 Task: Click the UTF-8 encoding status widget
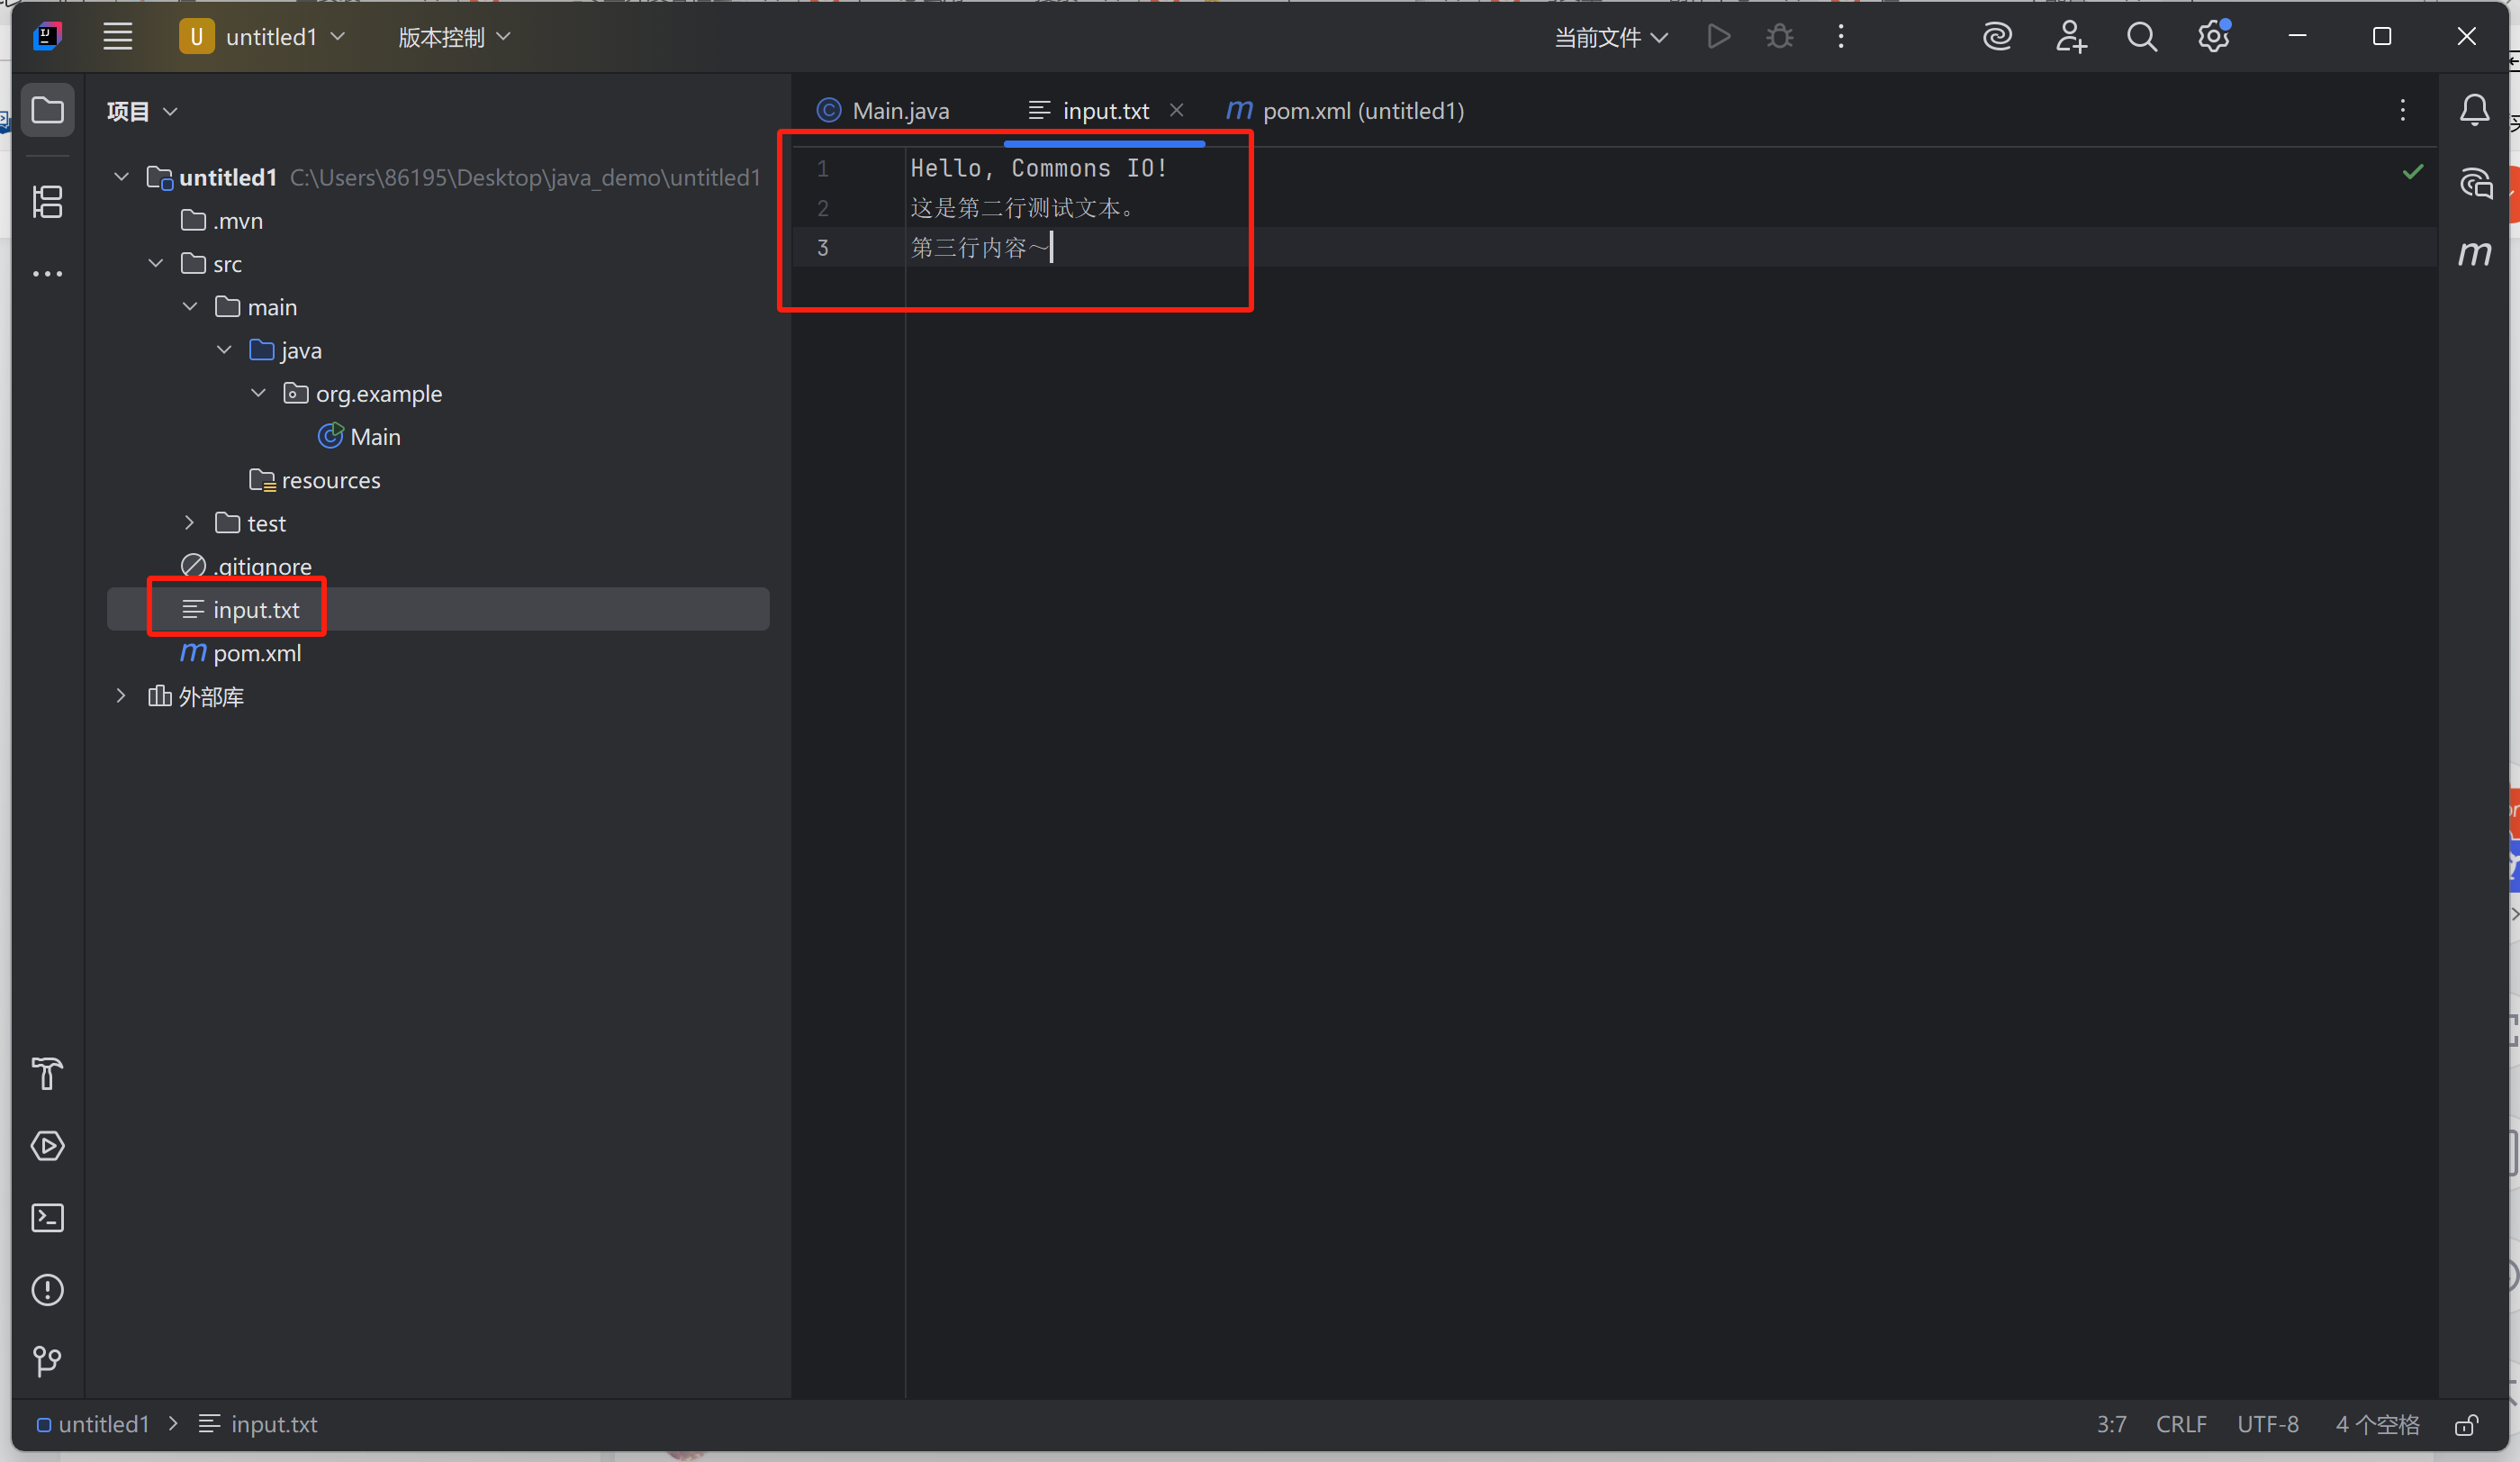coord(2267,1424)
